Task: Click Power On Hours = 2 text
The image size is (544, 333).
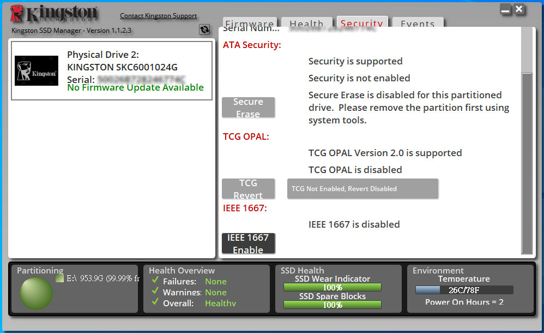Action: coord(464,302)
